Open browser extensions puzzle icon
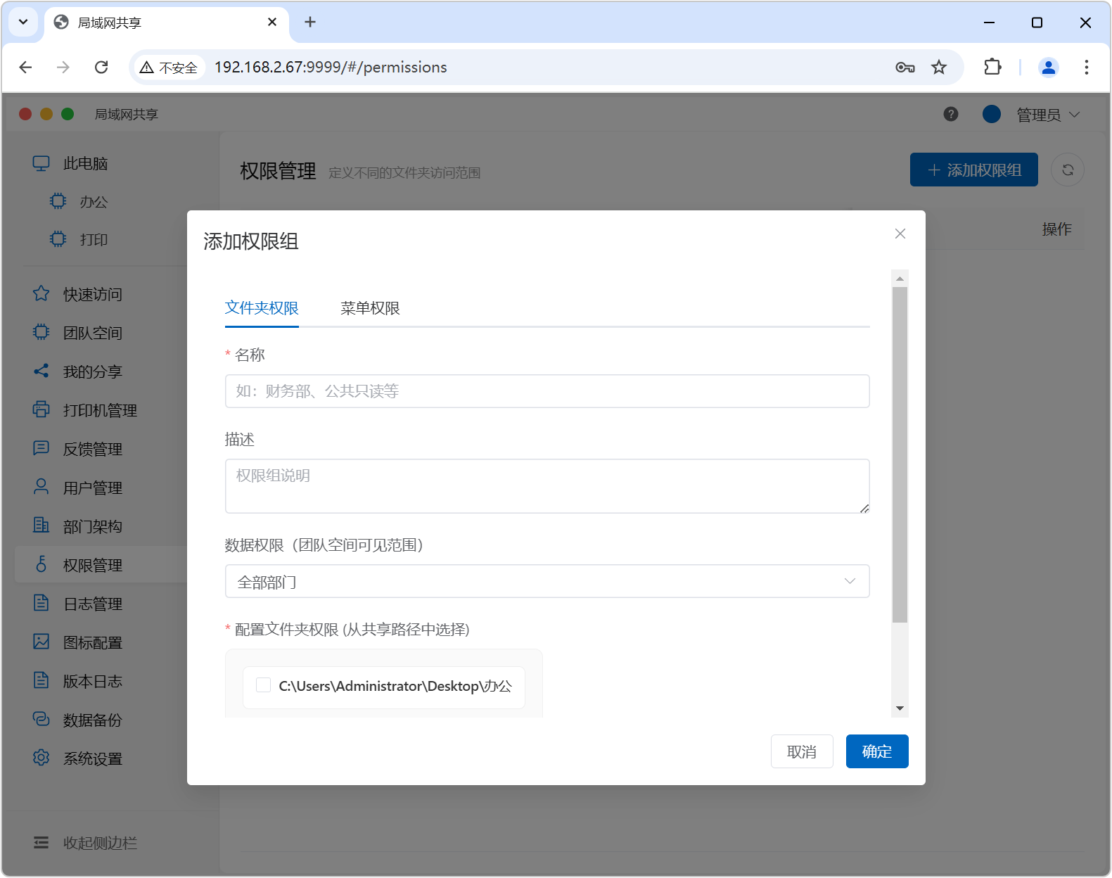Image resolution: width=1112 pixels, height=878 pixels. 992,67
